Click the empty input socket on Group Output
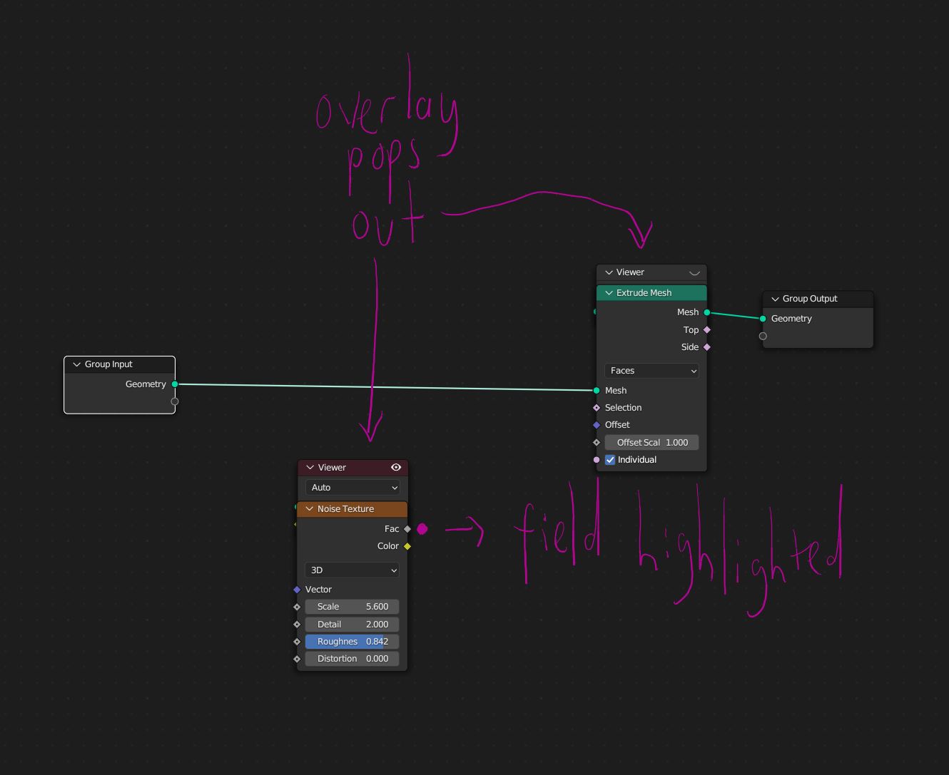 click(x=763, y=336)
